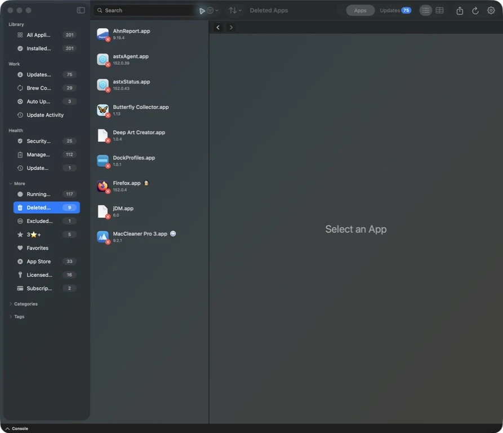Screen dimensions: 503x433
Task: Click the Butterfly Collector.app icon
Action: pyautogui.click(x=103, y=110)
